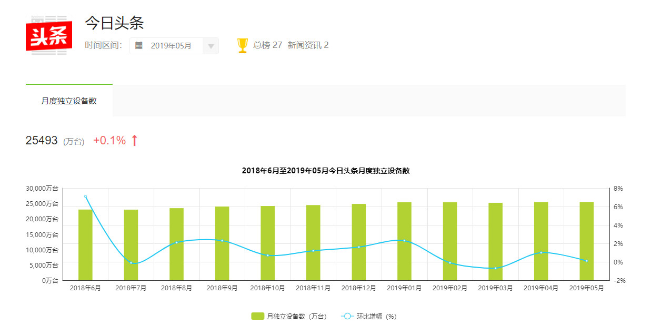Open the 2019年05月 time range selector
This screenshot has height=334, width=661.
click(x=174, y=46)
